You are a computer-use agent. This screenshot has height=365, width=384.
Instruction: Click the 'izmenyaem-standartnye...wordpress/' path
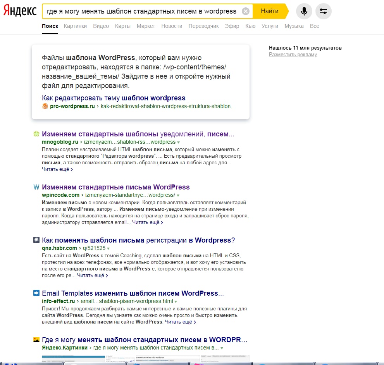130,195
